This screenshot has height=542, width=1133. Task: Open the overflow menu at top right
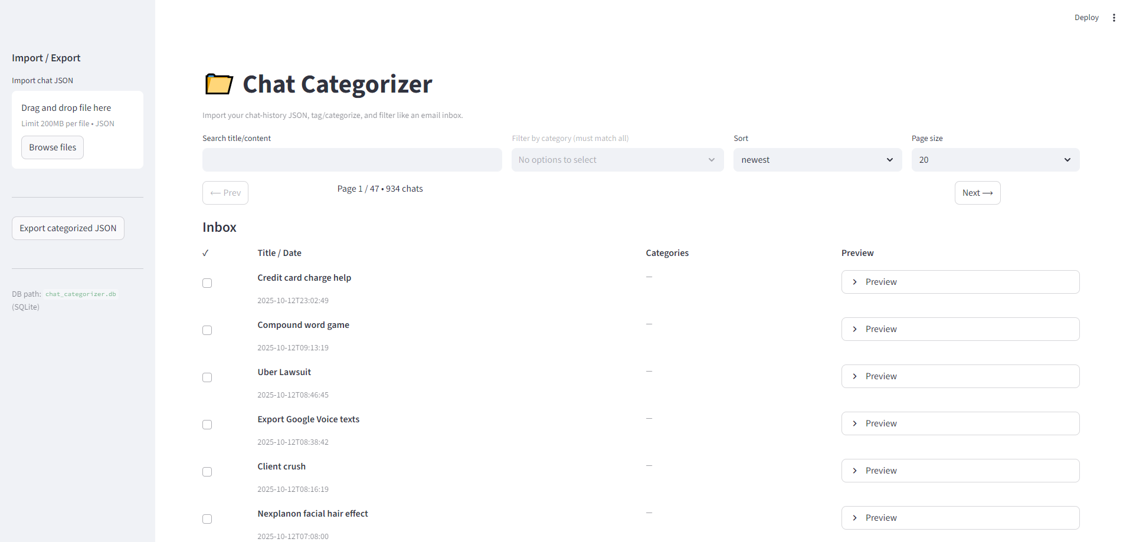(1114, 17)
